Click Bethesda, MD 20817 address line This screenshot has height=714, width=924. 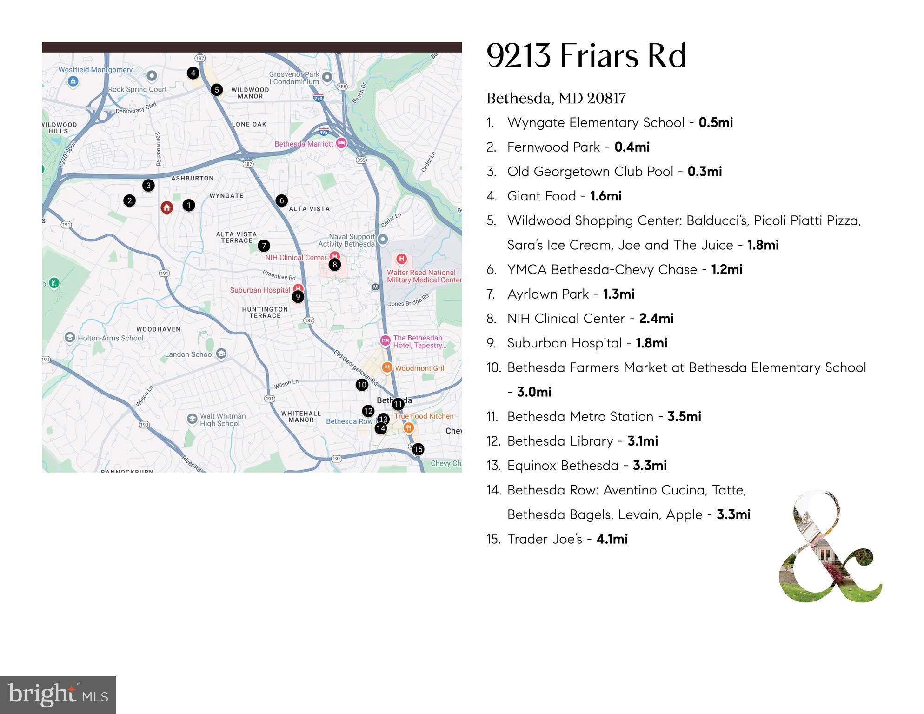(x=556, y=98)
